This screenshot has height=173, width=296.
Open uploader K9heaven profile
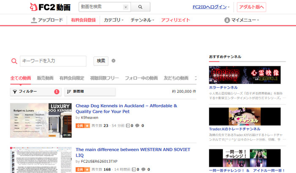pos(90,118)
